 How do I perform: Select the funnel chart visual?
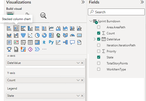(x=23, y=35)
